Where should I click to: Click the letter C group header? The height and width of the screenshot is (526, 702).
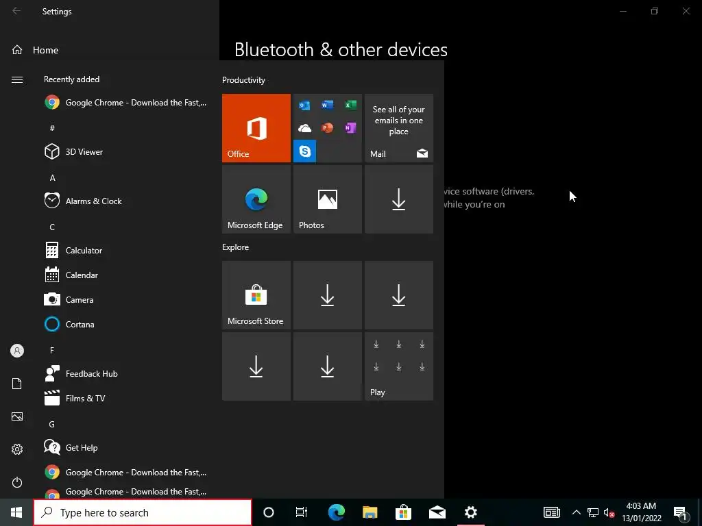tap(52, 227)
